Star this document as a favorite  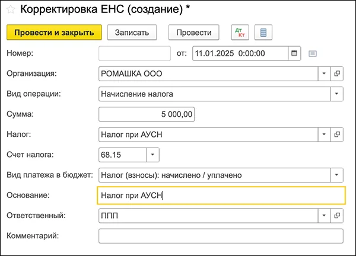coord(11,10)
